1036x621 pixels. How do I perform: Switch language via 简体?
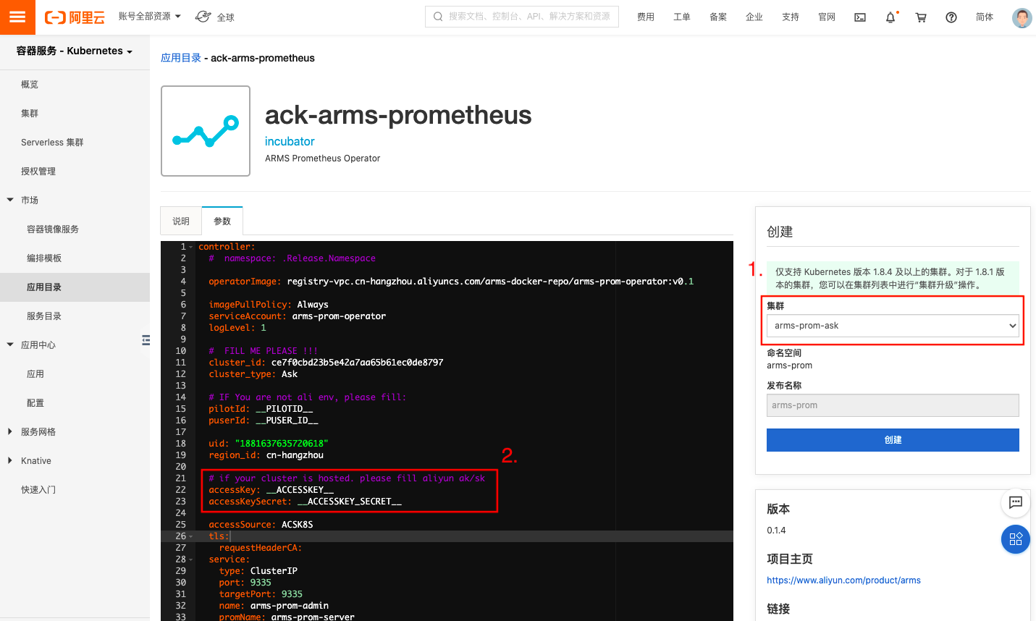pos(985,17)
